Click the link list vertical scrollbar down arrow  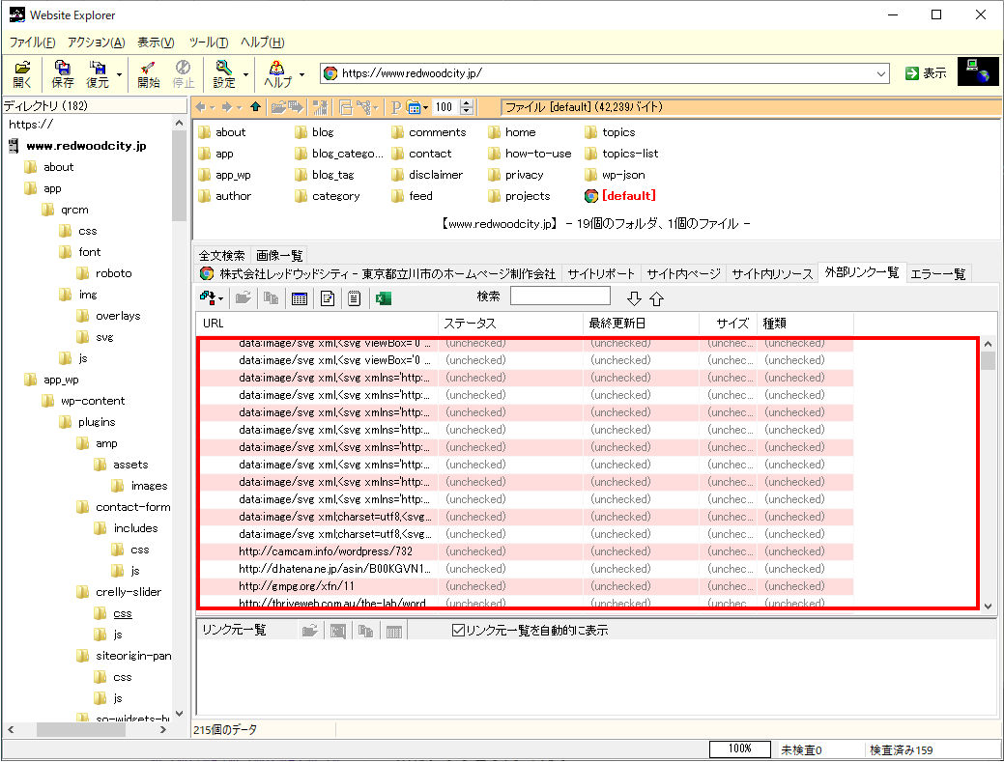pos(988,606)
